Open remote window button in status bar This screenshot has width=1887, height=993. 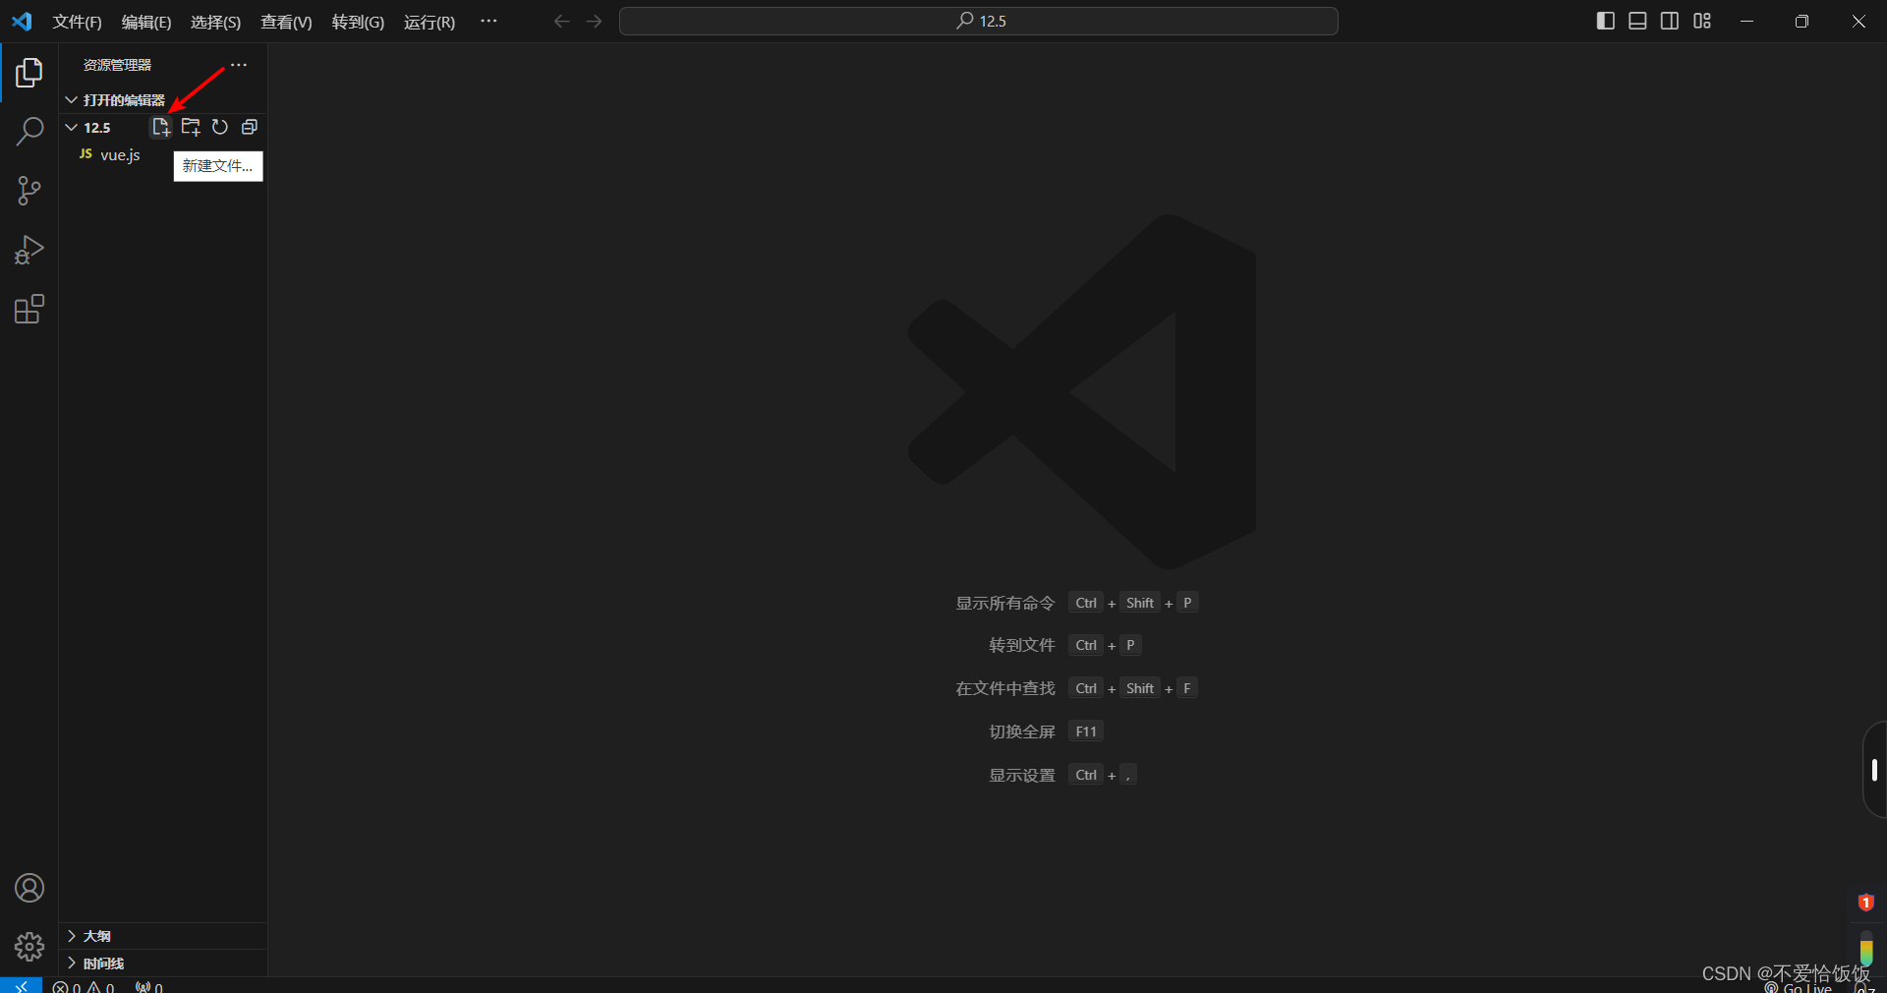point(21,985)
